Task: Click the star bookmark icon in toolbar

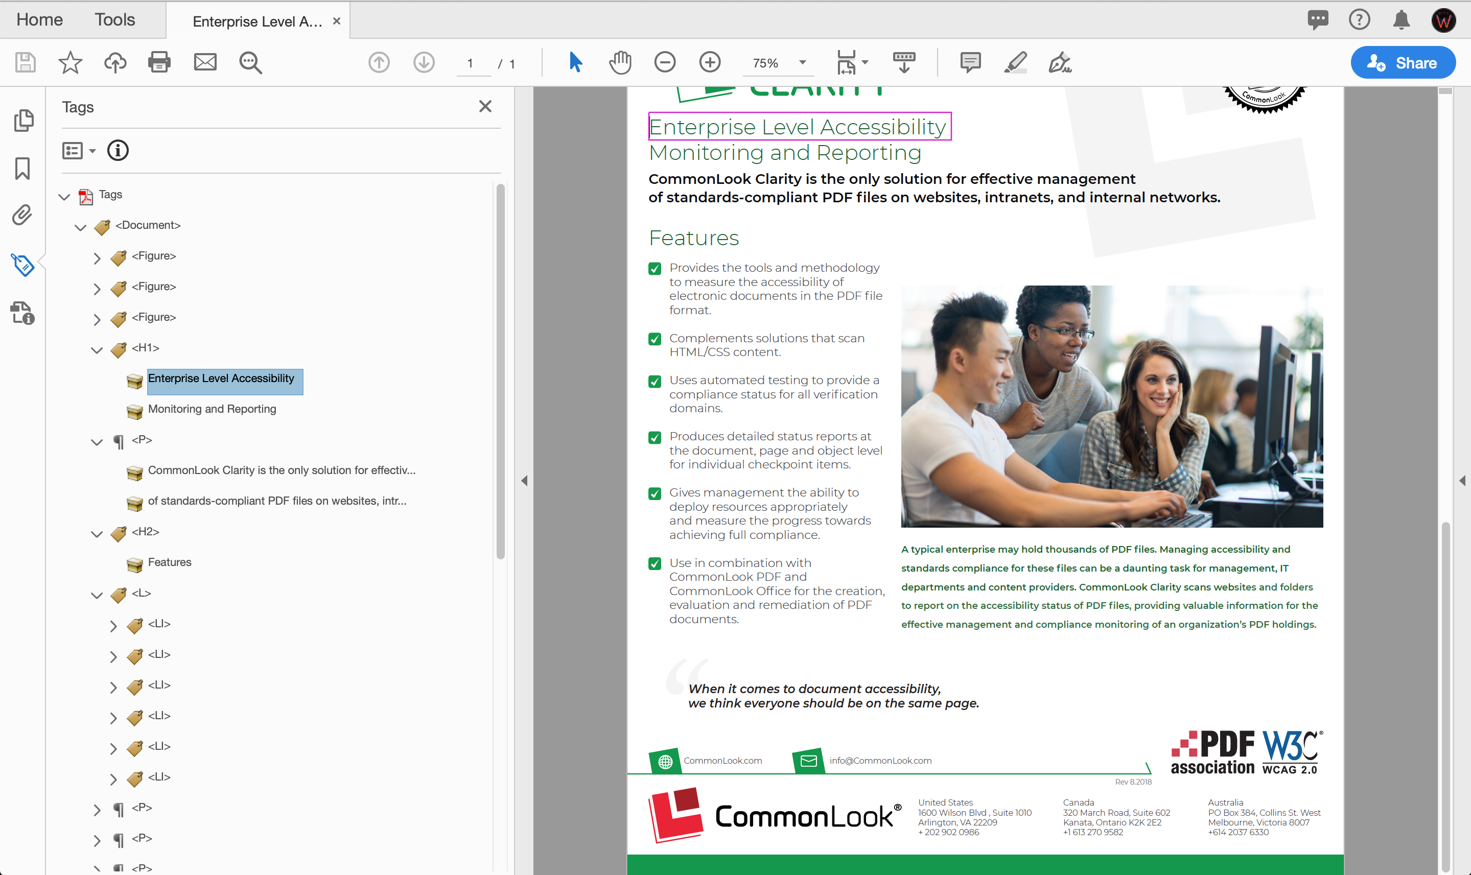Action: 70,62
